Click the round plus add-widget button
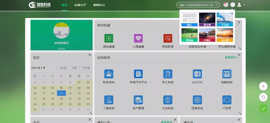 point(263,86)
